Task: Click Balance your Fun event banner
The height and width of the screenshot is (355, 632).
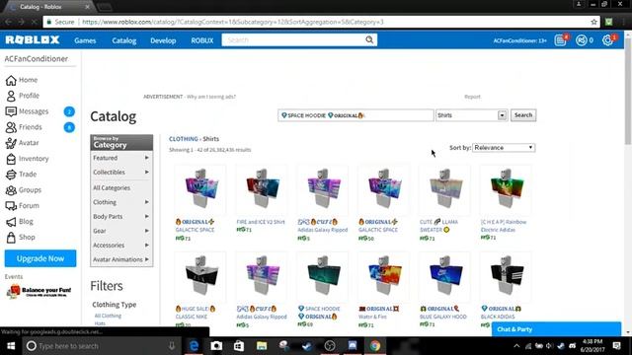Action: point(39,291)
